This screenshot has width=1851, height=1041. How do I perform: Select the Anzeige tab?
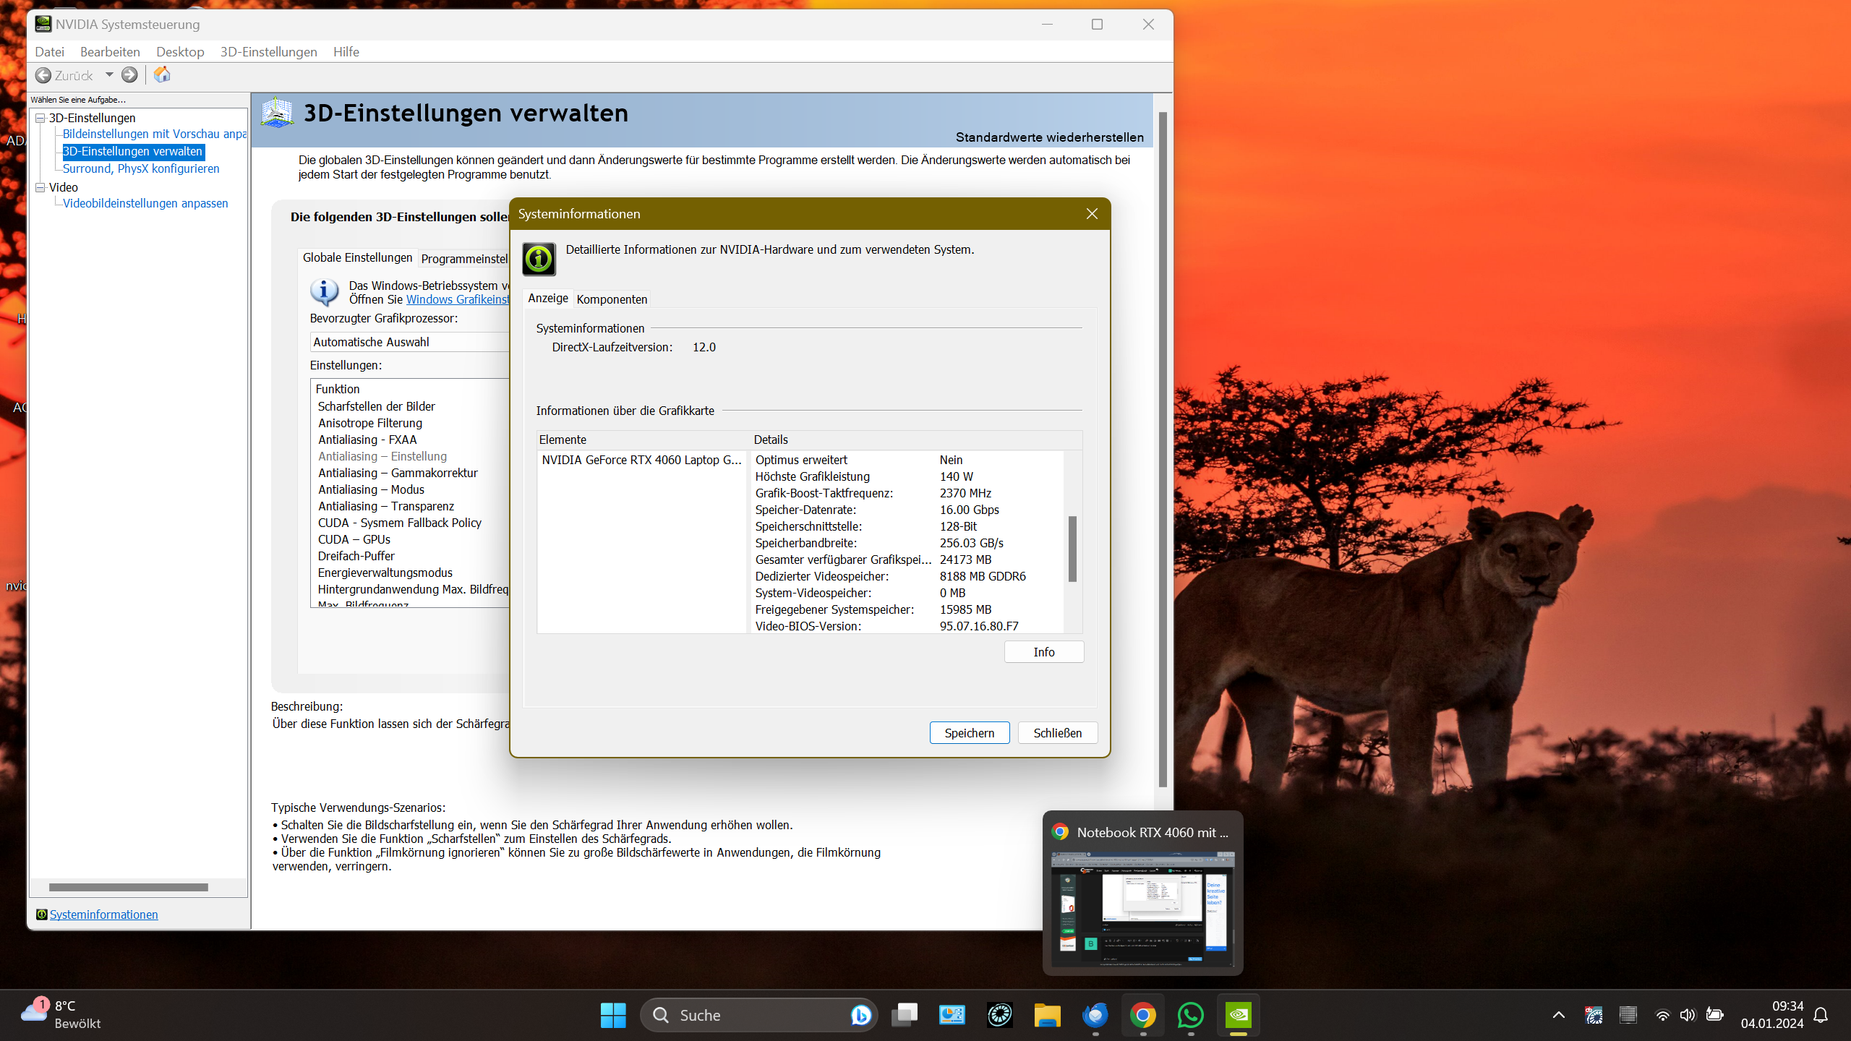[548, 299]
